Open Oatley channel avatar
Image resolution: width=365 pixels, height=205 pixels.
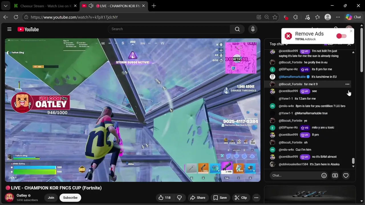tap(9, 197)
